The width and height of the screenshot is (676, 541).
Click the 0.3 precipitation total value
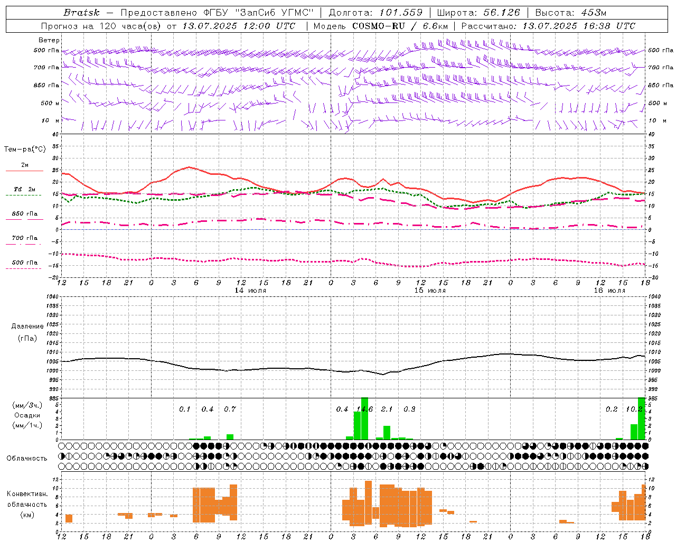coord(409,409)
